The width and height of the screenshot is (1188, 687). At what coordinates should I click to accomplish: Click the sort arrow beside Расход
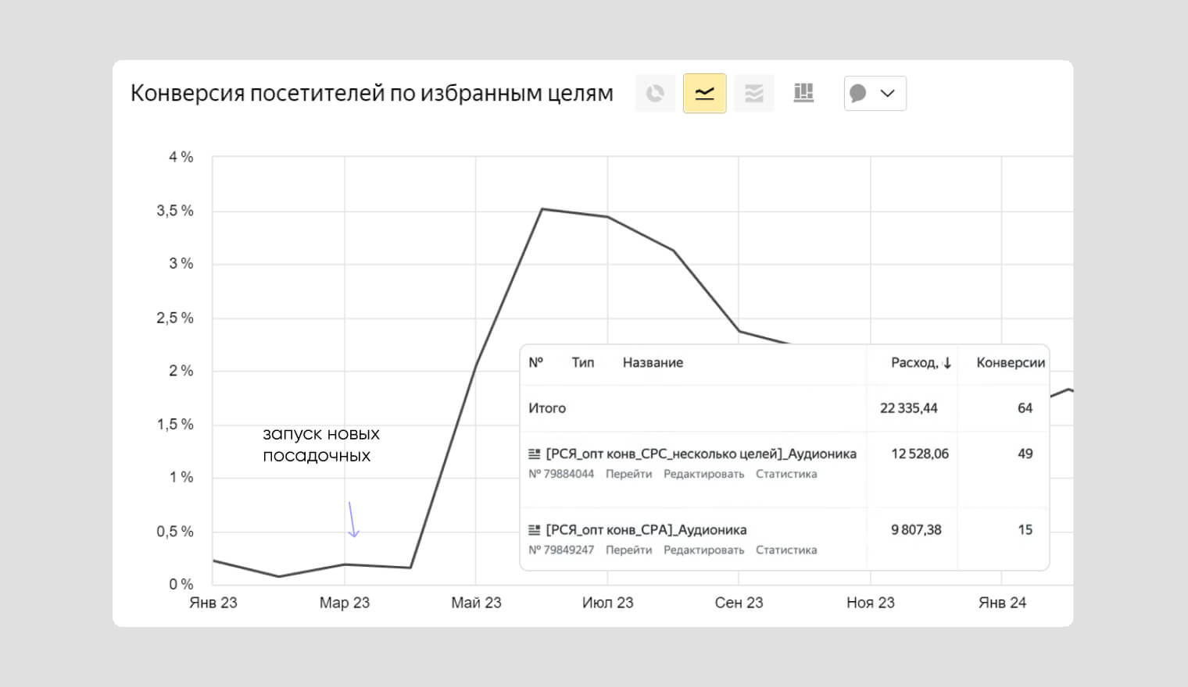(x=947, y=363)
